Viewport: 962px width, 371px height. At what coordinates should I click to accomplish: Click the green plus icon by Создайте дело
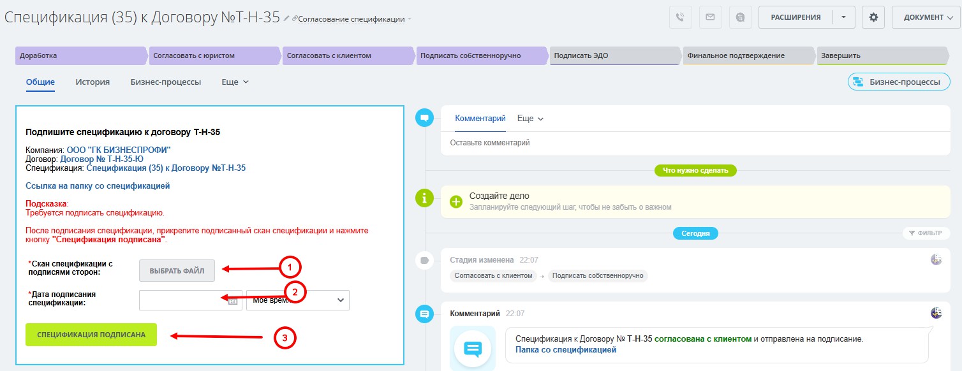[456, 201]
